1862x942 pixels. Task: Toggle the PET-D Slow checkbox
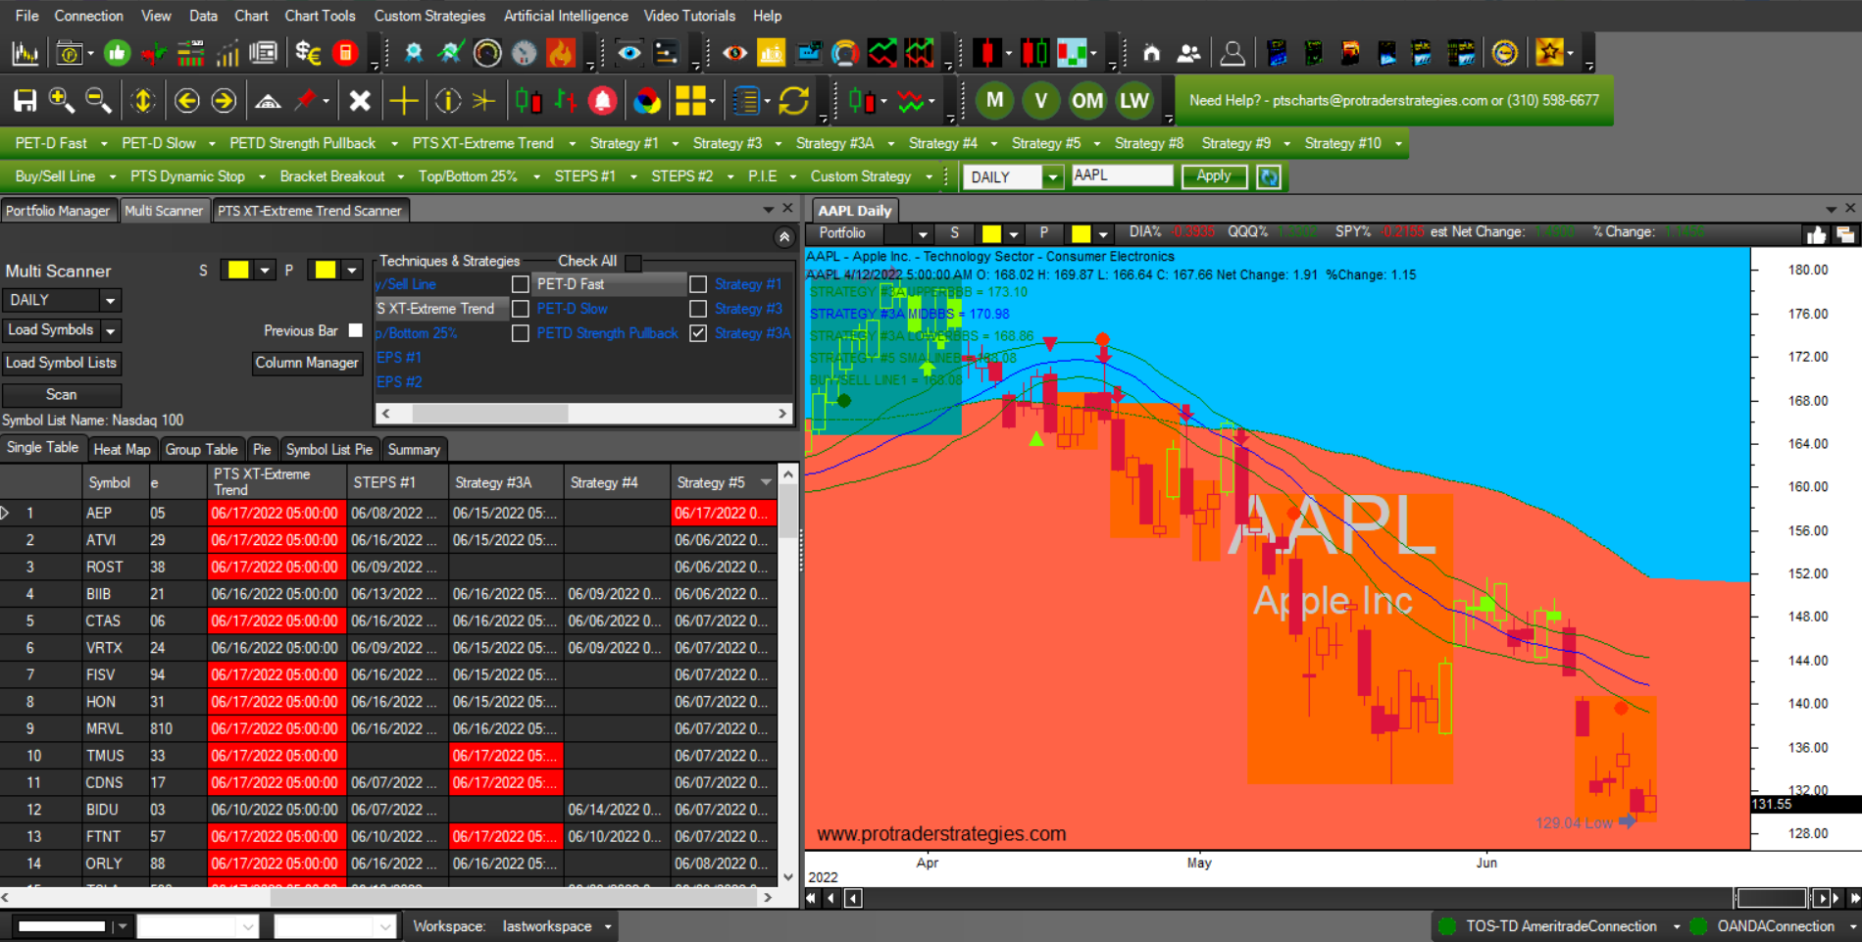(x=521, y=309)
